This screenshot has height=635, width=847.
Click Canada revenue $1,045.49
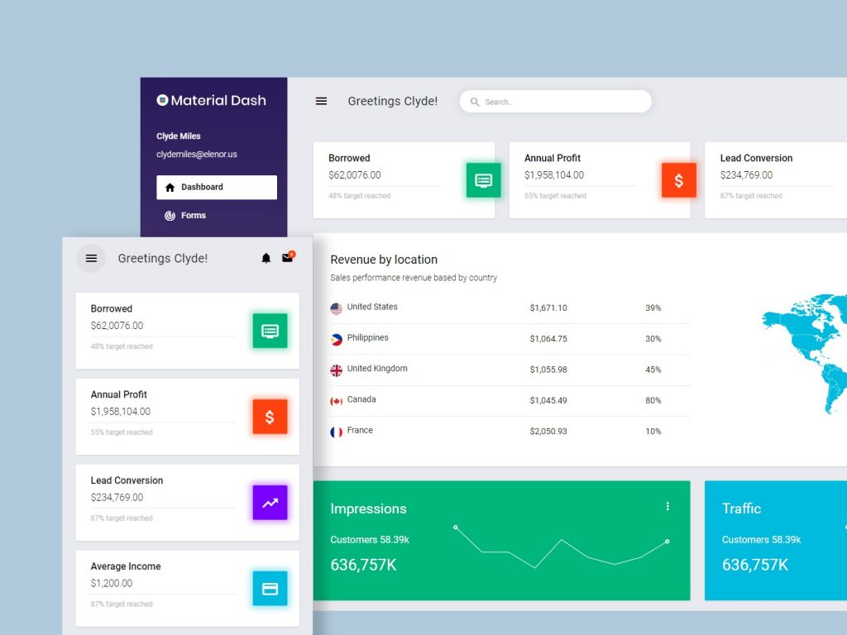point(548,400)
